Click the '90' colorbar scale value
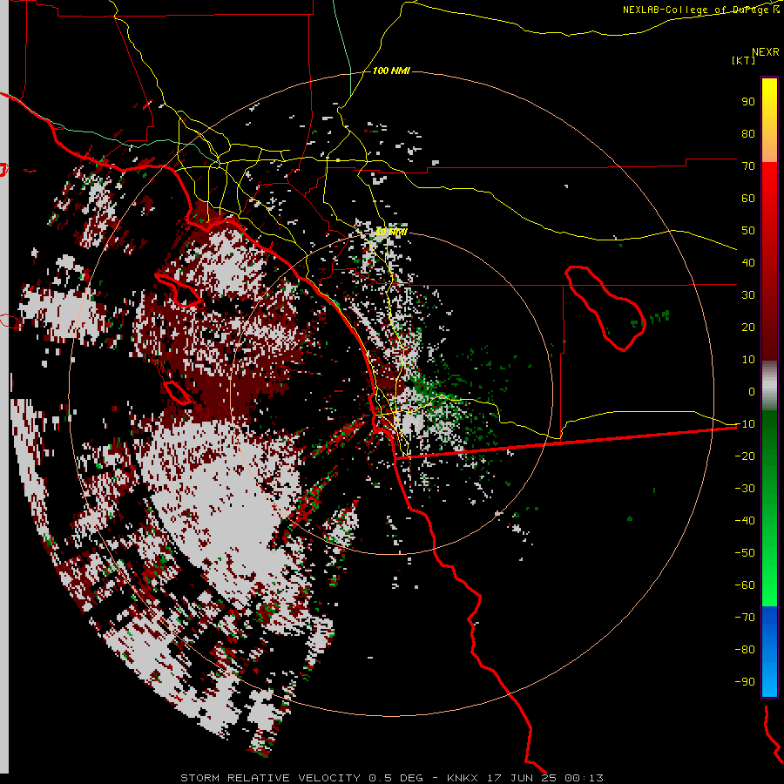Image resolution: width=784 pixels, height=784 pixels. (748, 102)
